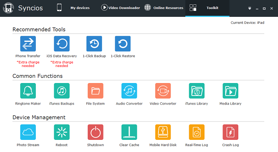Click the Audio Converter label
Image resolution: width=278 pixels, height=152 pixels.
coord(129,104)
